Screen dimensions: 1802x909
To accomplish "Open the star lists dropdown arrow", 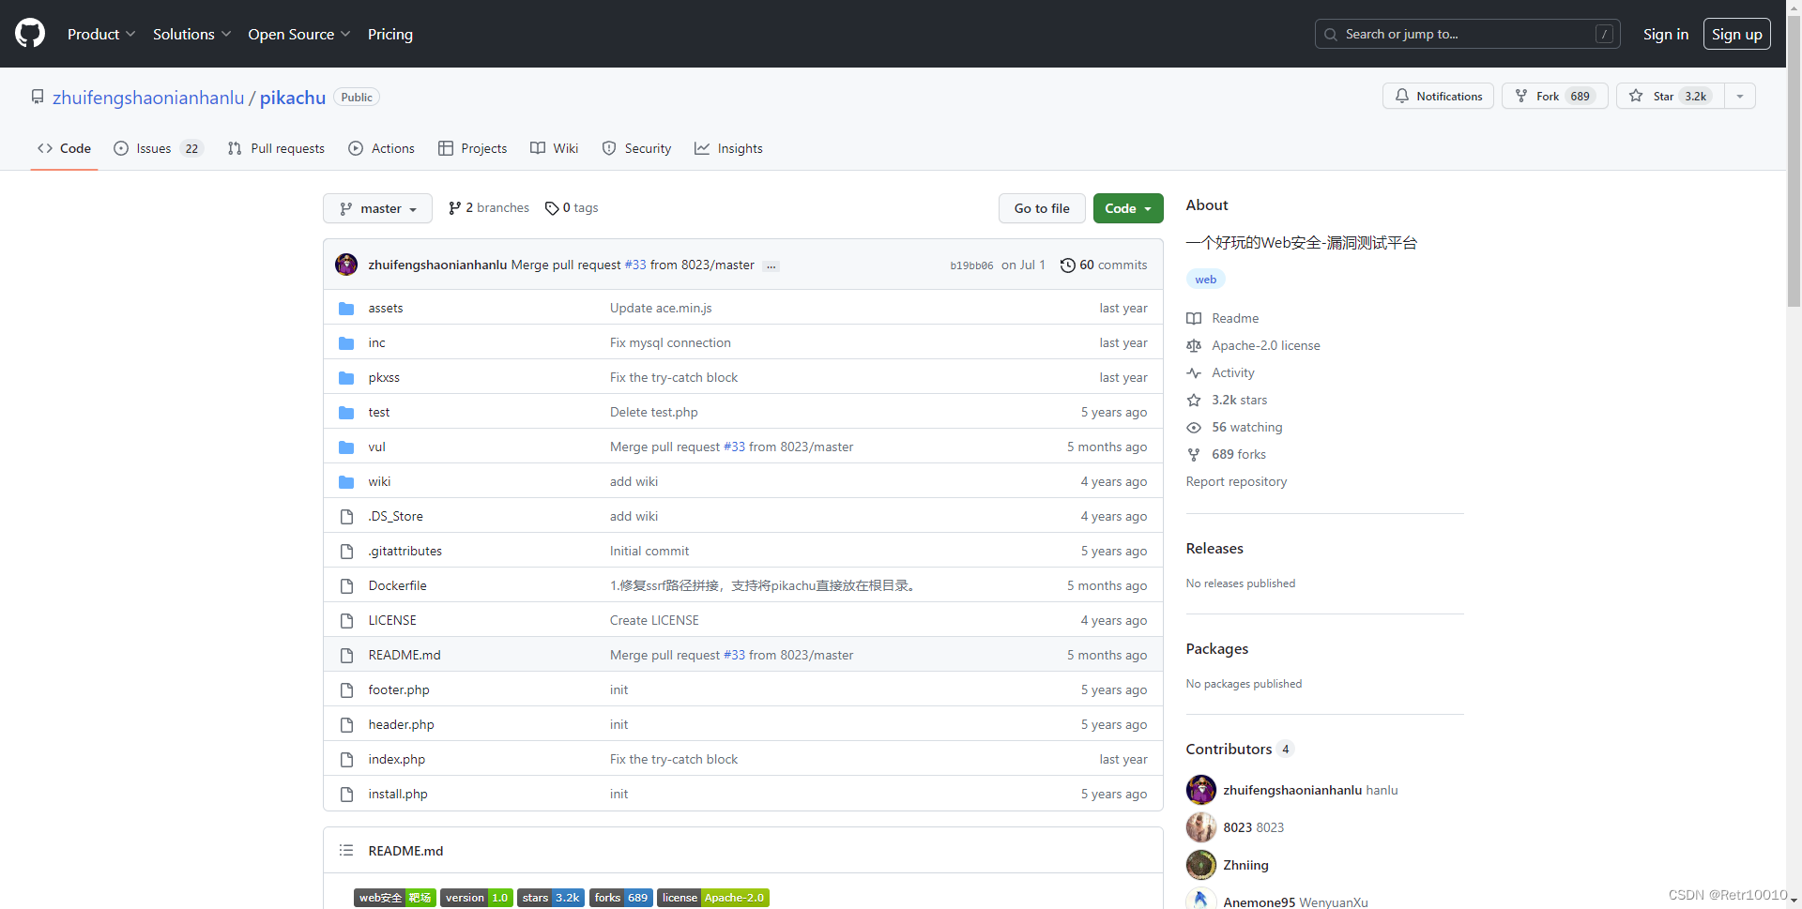I will (1740, 96).
